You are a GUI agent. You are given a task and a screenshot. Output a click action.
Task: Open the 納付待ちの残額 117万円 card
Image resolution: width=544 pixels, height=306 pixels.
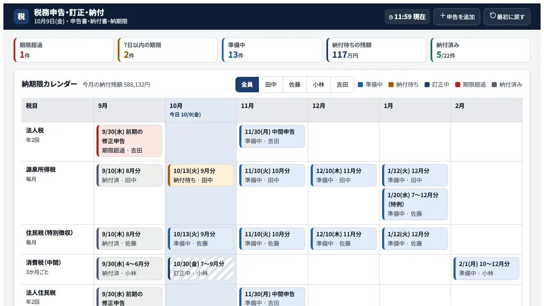376,50
